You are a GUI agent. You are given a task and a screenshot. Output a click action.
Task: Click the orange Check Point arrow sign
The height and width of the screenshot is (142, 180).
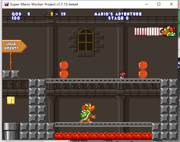pos(14,46)
